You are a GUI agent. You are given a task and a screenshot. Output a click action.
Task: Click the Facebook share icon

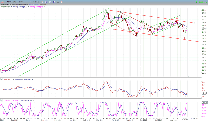click(54, 2)
